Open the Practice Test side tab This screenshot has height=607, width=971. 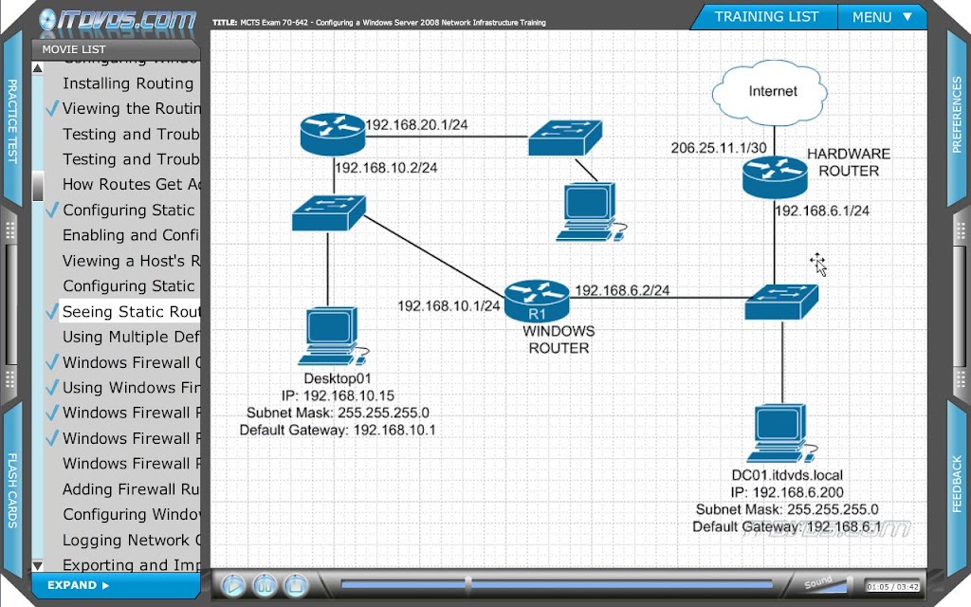tap(11, 120)
